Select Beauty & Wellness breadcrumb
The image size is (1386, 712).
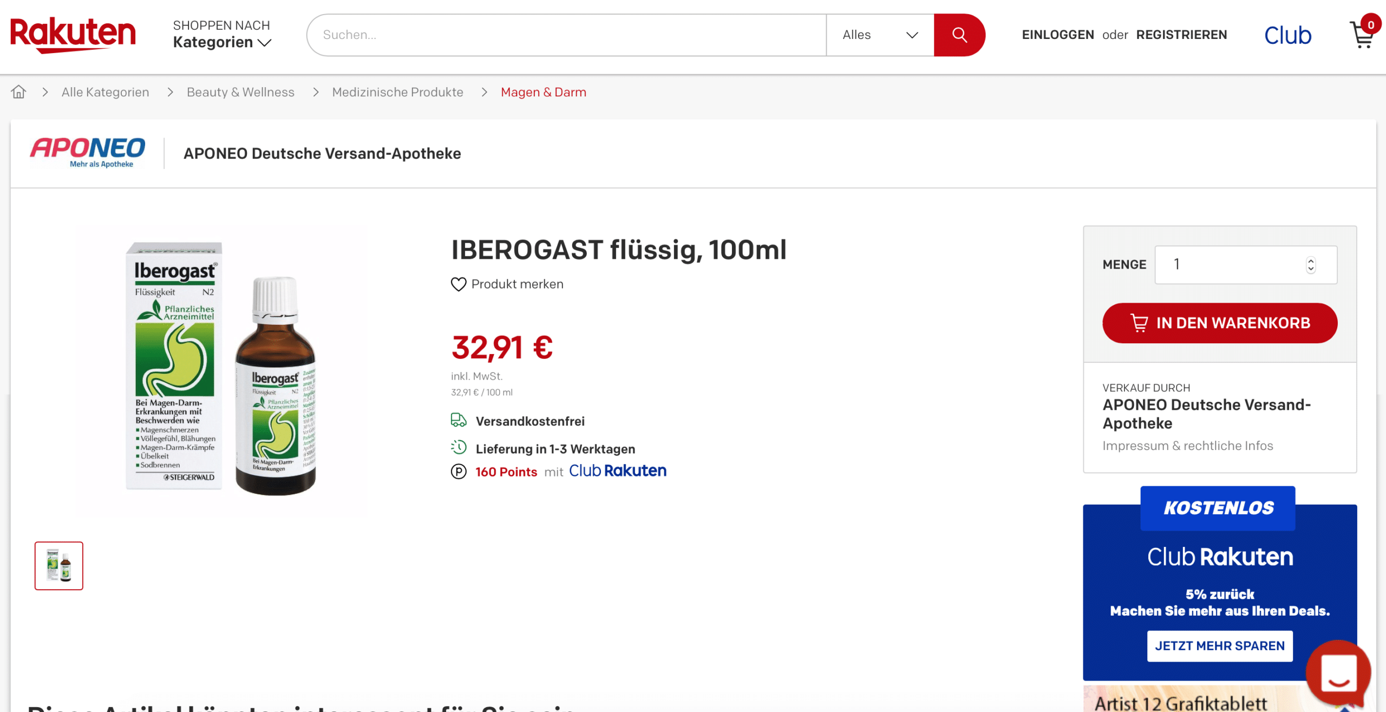(x=240, y=92)
